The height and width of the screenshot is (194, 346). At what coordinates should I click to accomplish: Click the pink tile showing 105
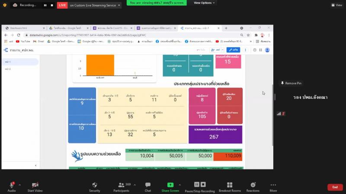click(202, 115)
